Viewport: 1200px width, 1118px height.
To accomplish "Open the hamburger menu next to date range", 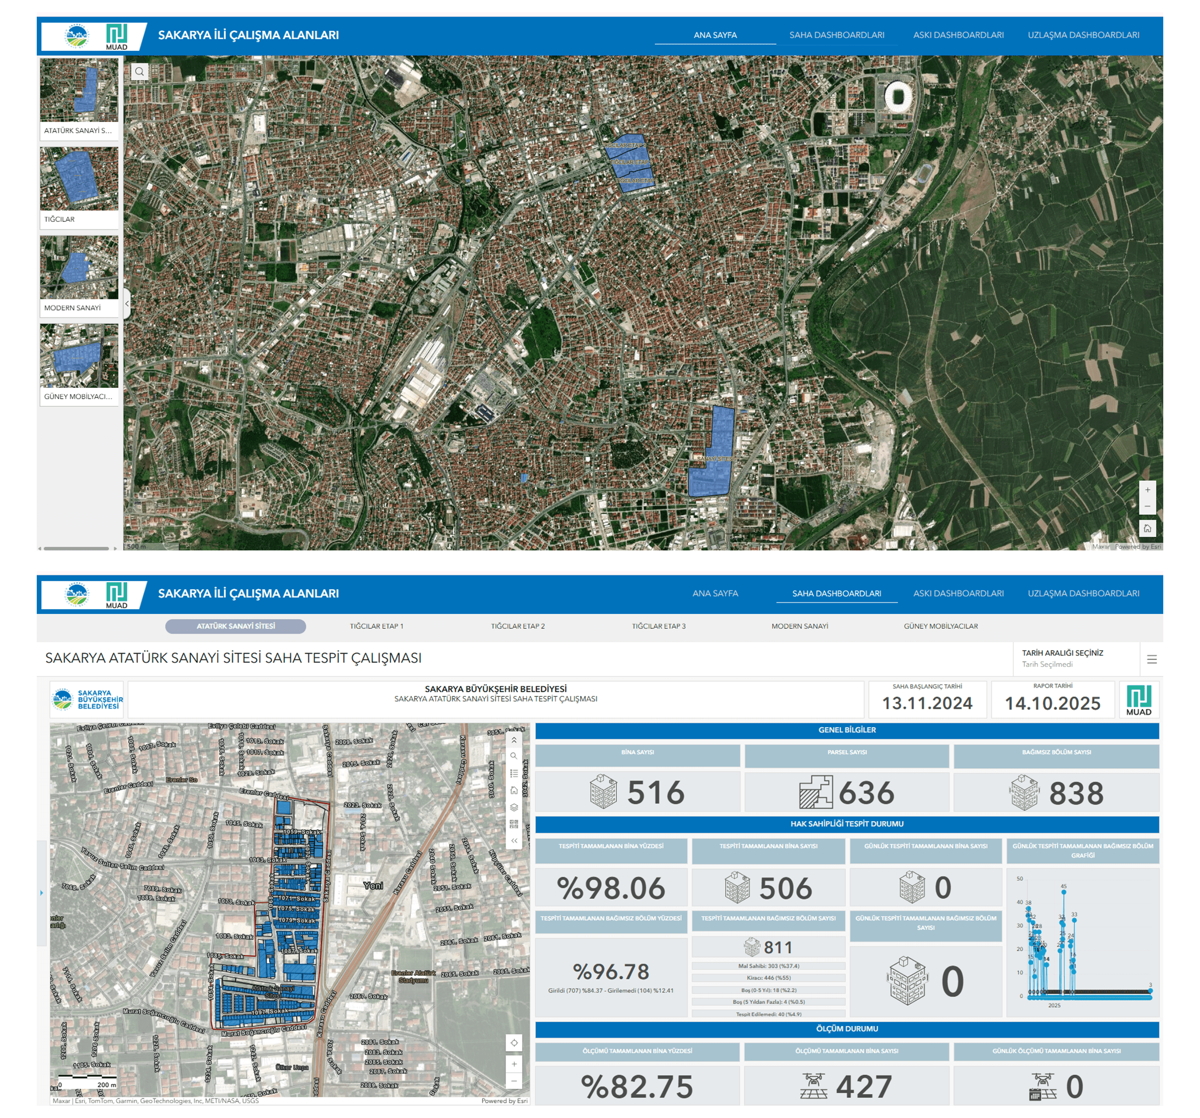I will [1152, 659].
